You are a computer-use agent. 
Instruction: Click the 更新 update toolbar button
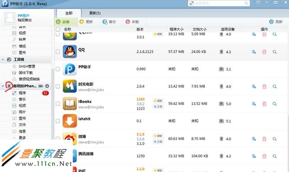click(86, 22)
